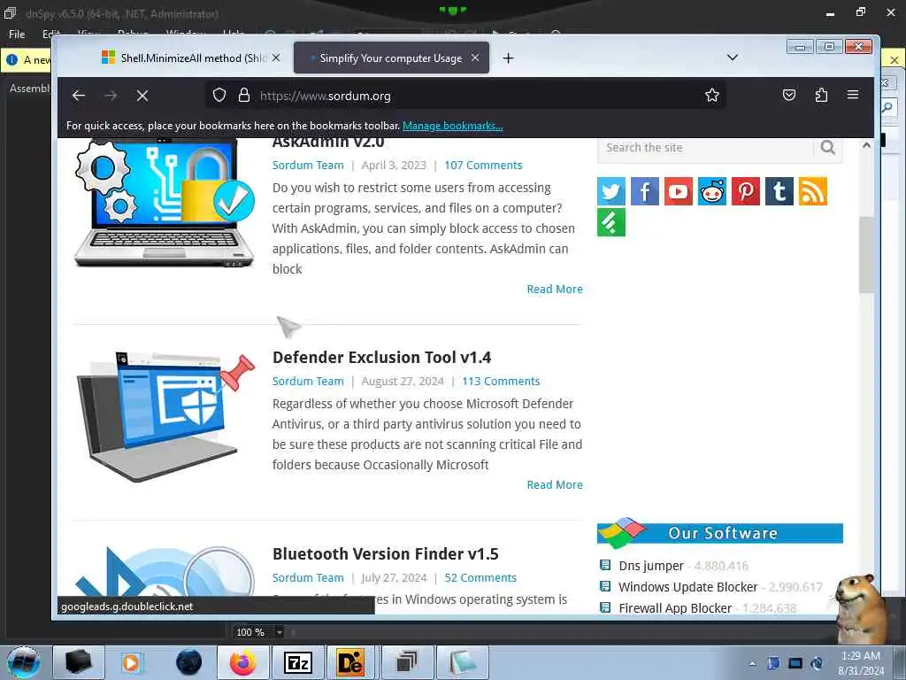906x680 pixels.
Task: Click the Windows Start orb
Action: pyautogui.click(x=24, y=662)
